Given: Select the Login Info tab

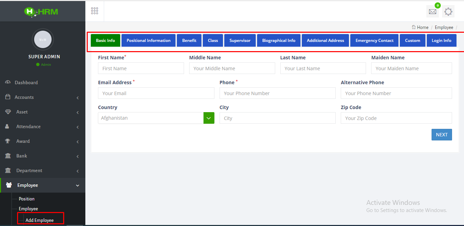Looking at the screenshot, I should (441, 41).
